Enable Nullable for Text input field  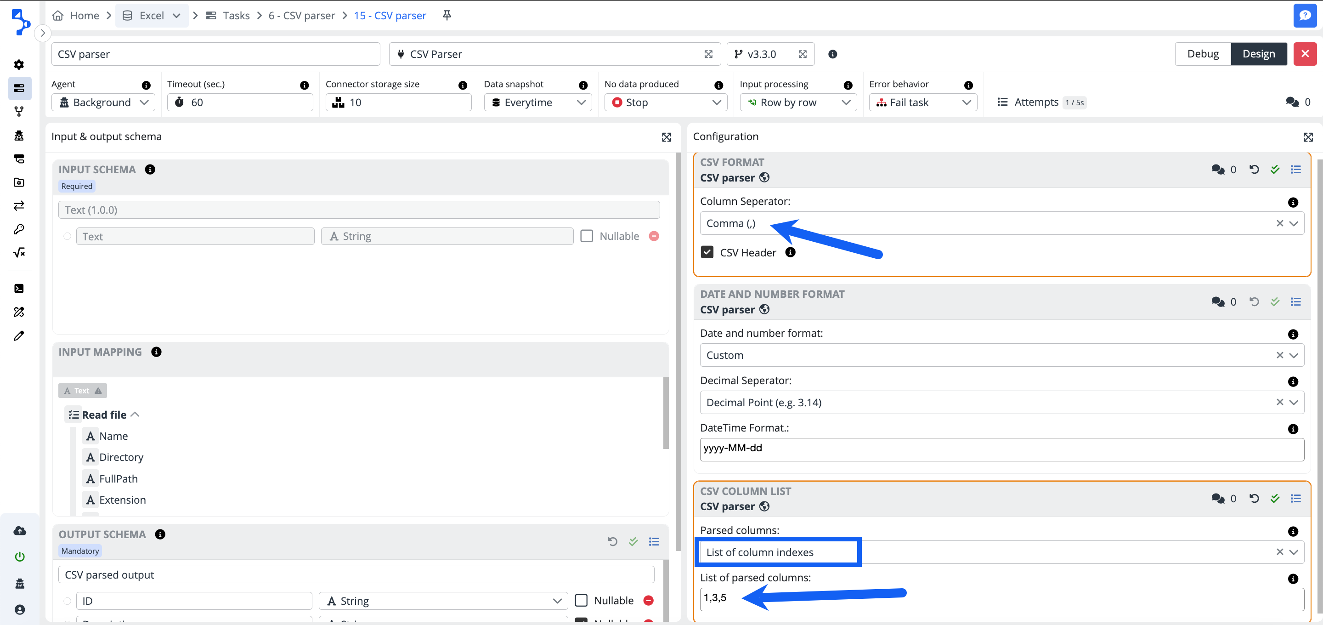pyautogui.click(x=587, y=236)
